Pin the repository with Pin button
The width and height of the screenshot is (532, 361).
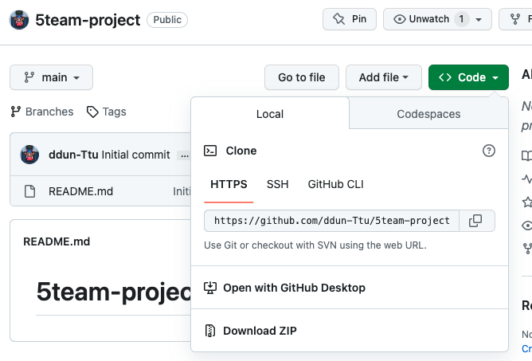click(x=350, y=19)
